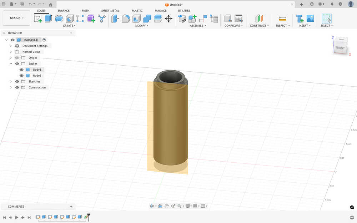Activate the (Unsaved) component radio button
The image size is (357, 223).
(x=44, y=40)
